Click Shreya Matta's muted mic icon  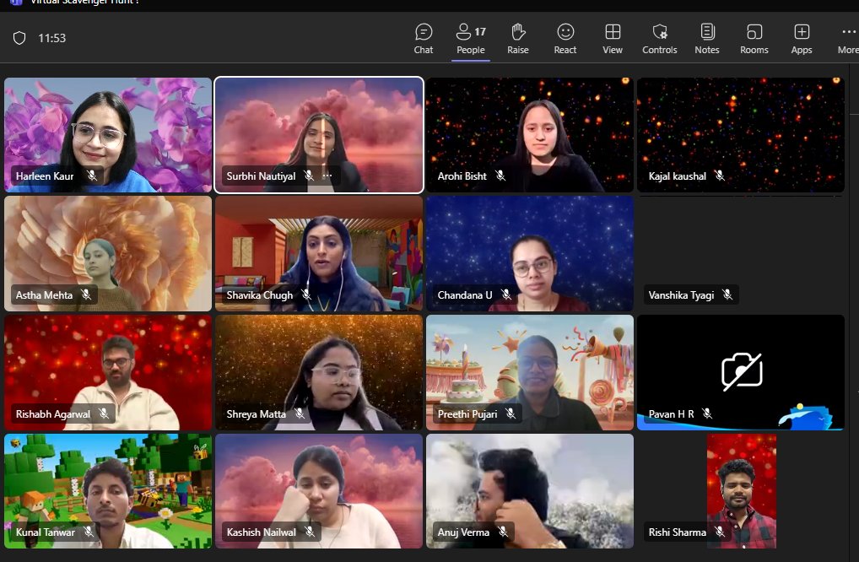(x=300, y=413)
